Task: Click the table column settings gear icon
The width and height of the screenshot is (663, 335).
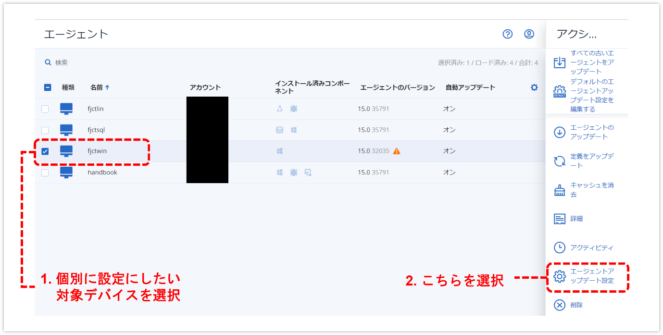Action: (x=534, y=87)
